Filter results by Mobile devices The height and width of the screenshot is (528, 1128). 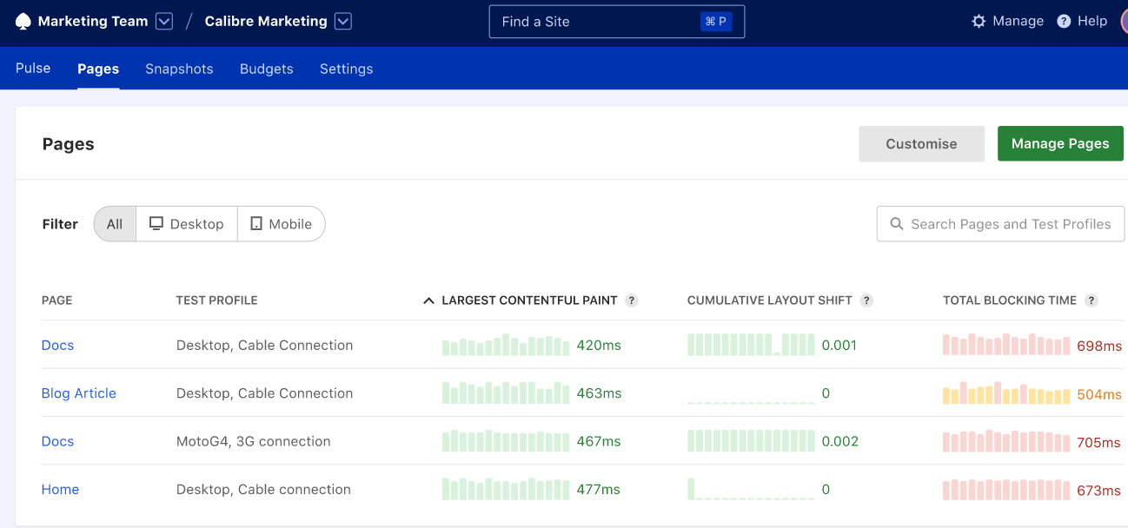(282, 223)
